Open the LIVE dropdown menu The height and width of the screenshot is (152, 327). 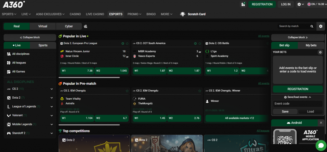[26, 14]
